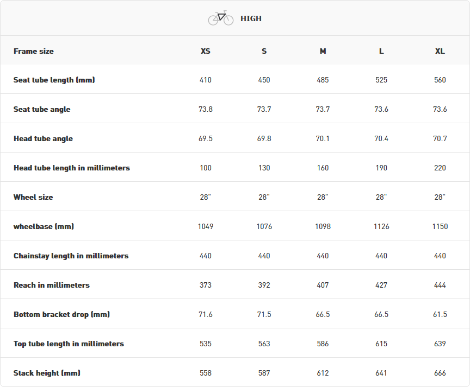The image size is (470, 387).
Task: Click the Head tube angle row label
Action: [x=43, y=138]
